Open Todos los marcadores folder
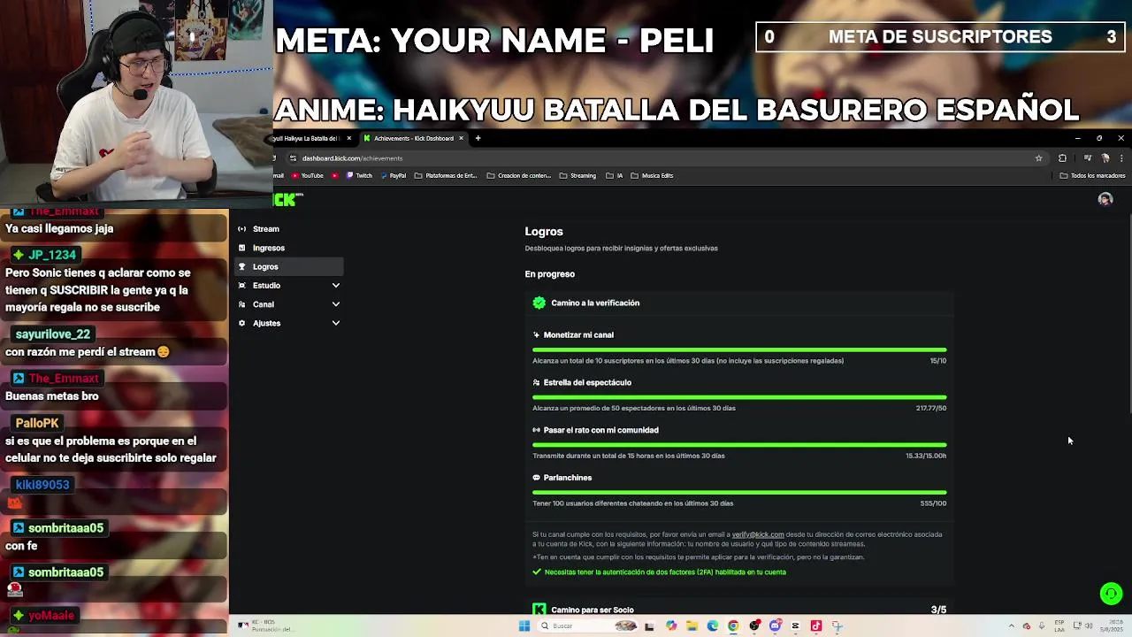The height and width of the screenshot is (637, 1132). pos(1092,175)
